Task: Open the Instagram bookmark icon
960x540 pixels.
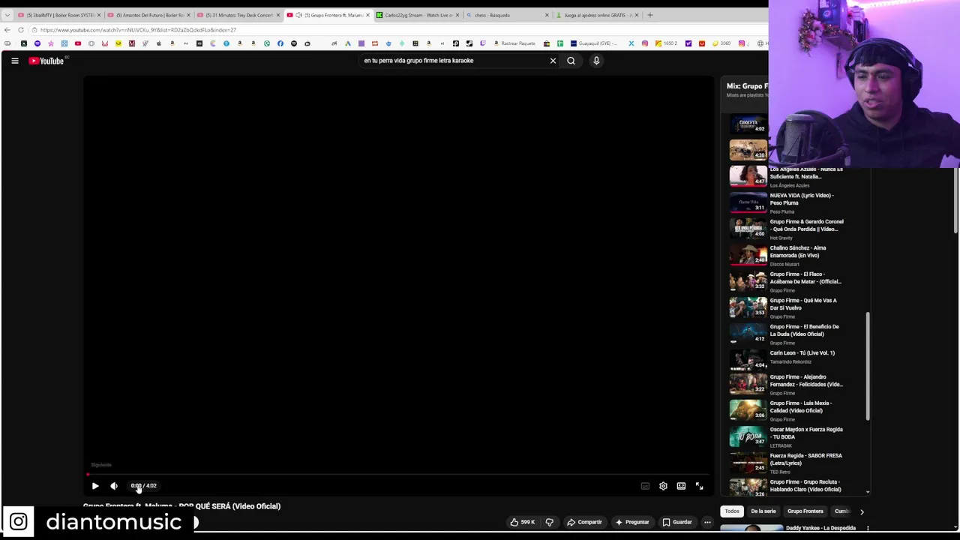Action: (644, 43)
